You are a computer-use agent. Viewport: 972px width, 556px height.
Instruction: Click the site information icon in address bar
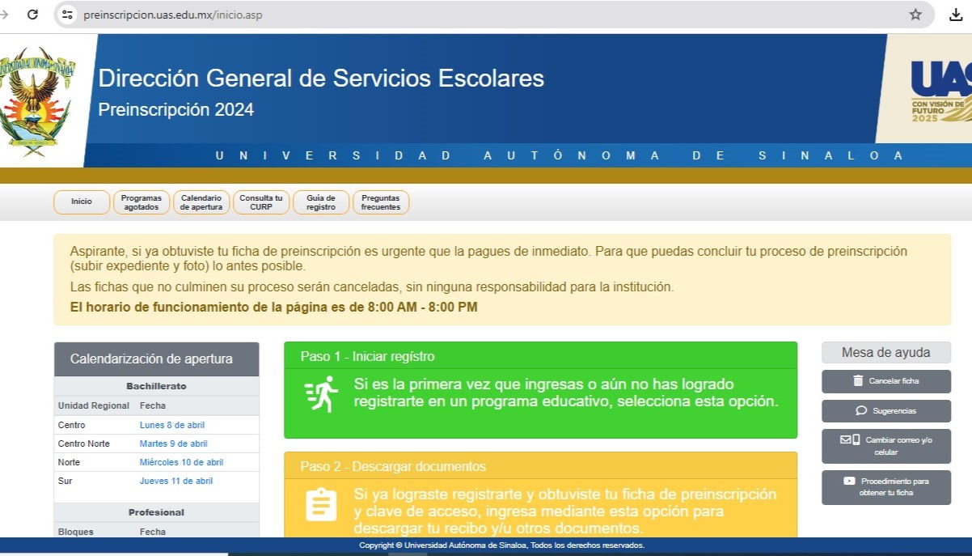68,15
